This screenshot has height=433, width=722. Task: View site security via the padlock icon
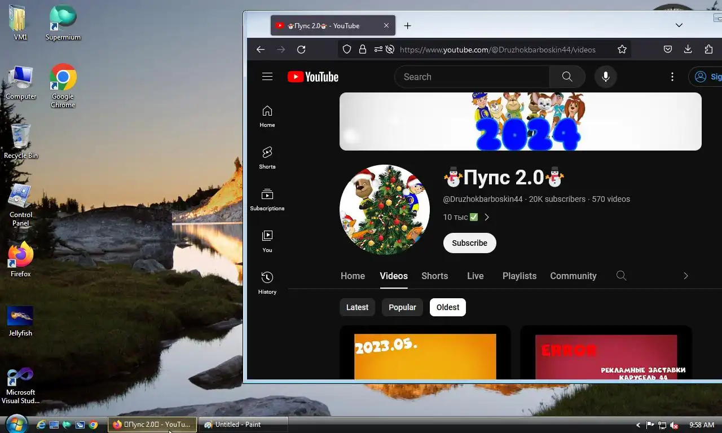tap(363, 50)
